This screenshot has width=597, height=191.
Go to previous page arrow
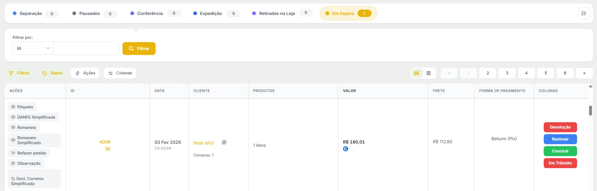point(449,73)
